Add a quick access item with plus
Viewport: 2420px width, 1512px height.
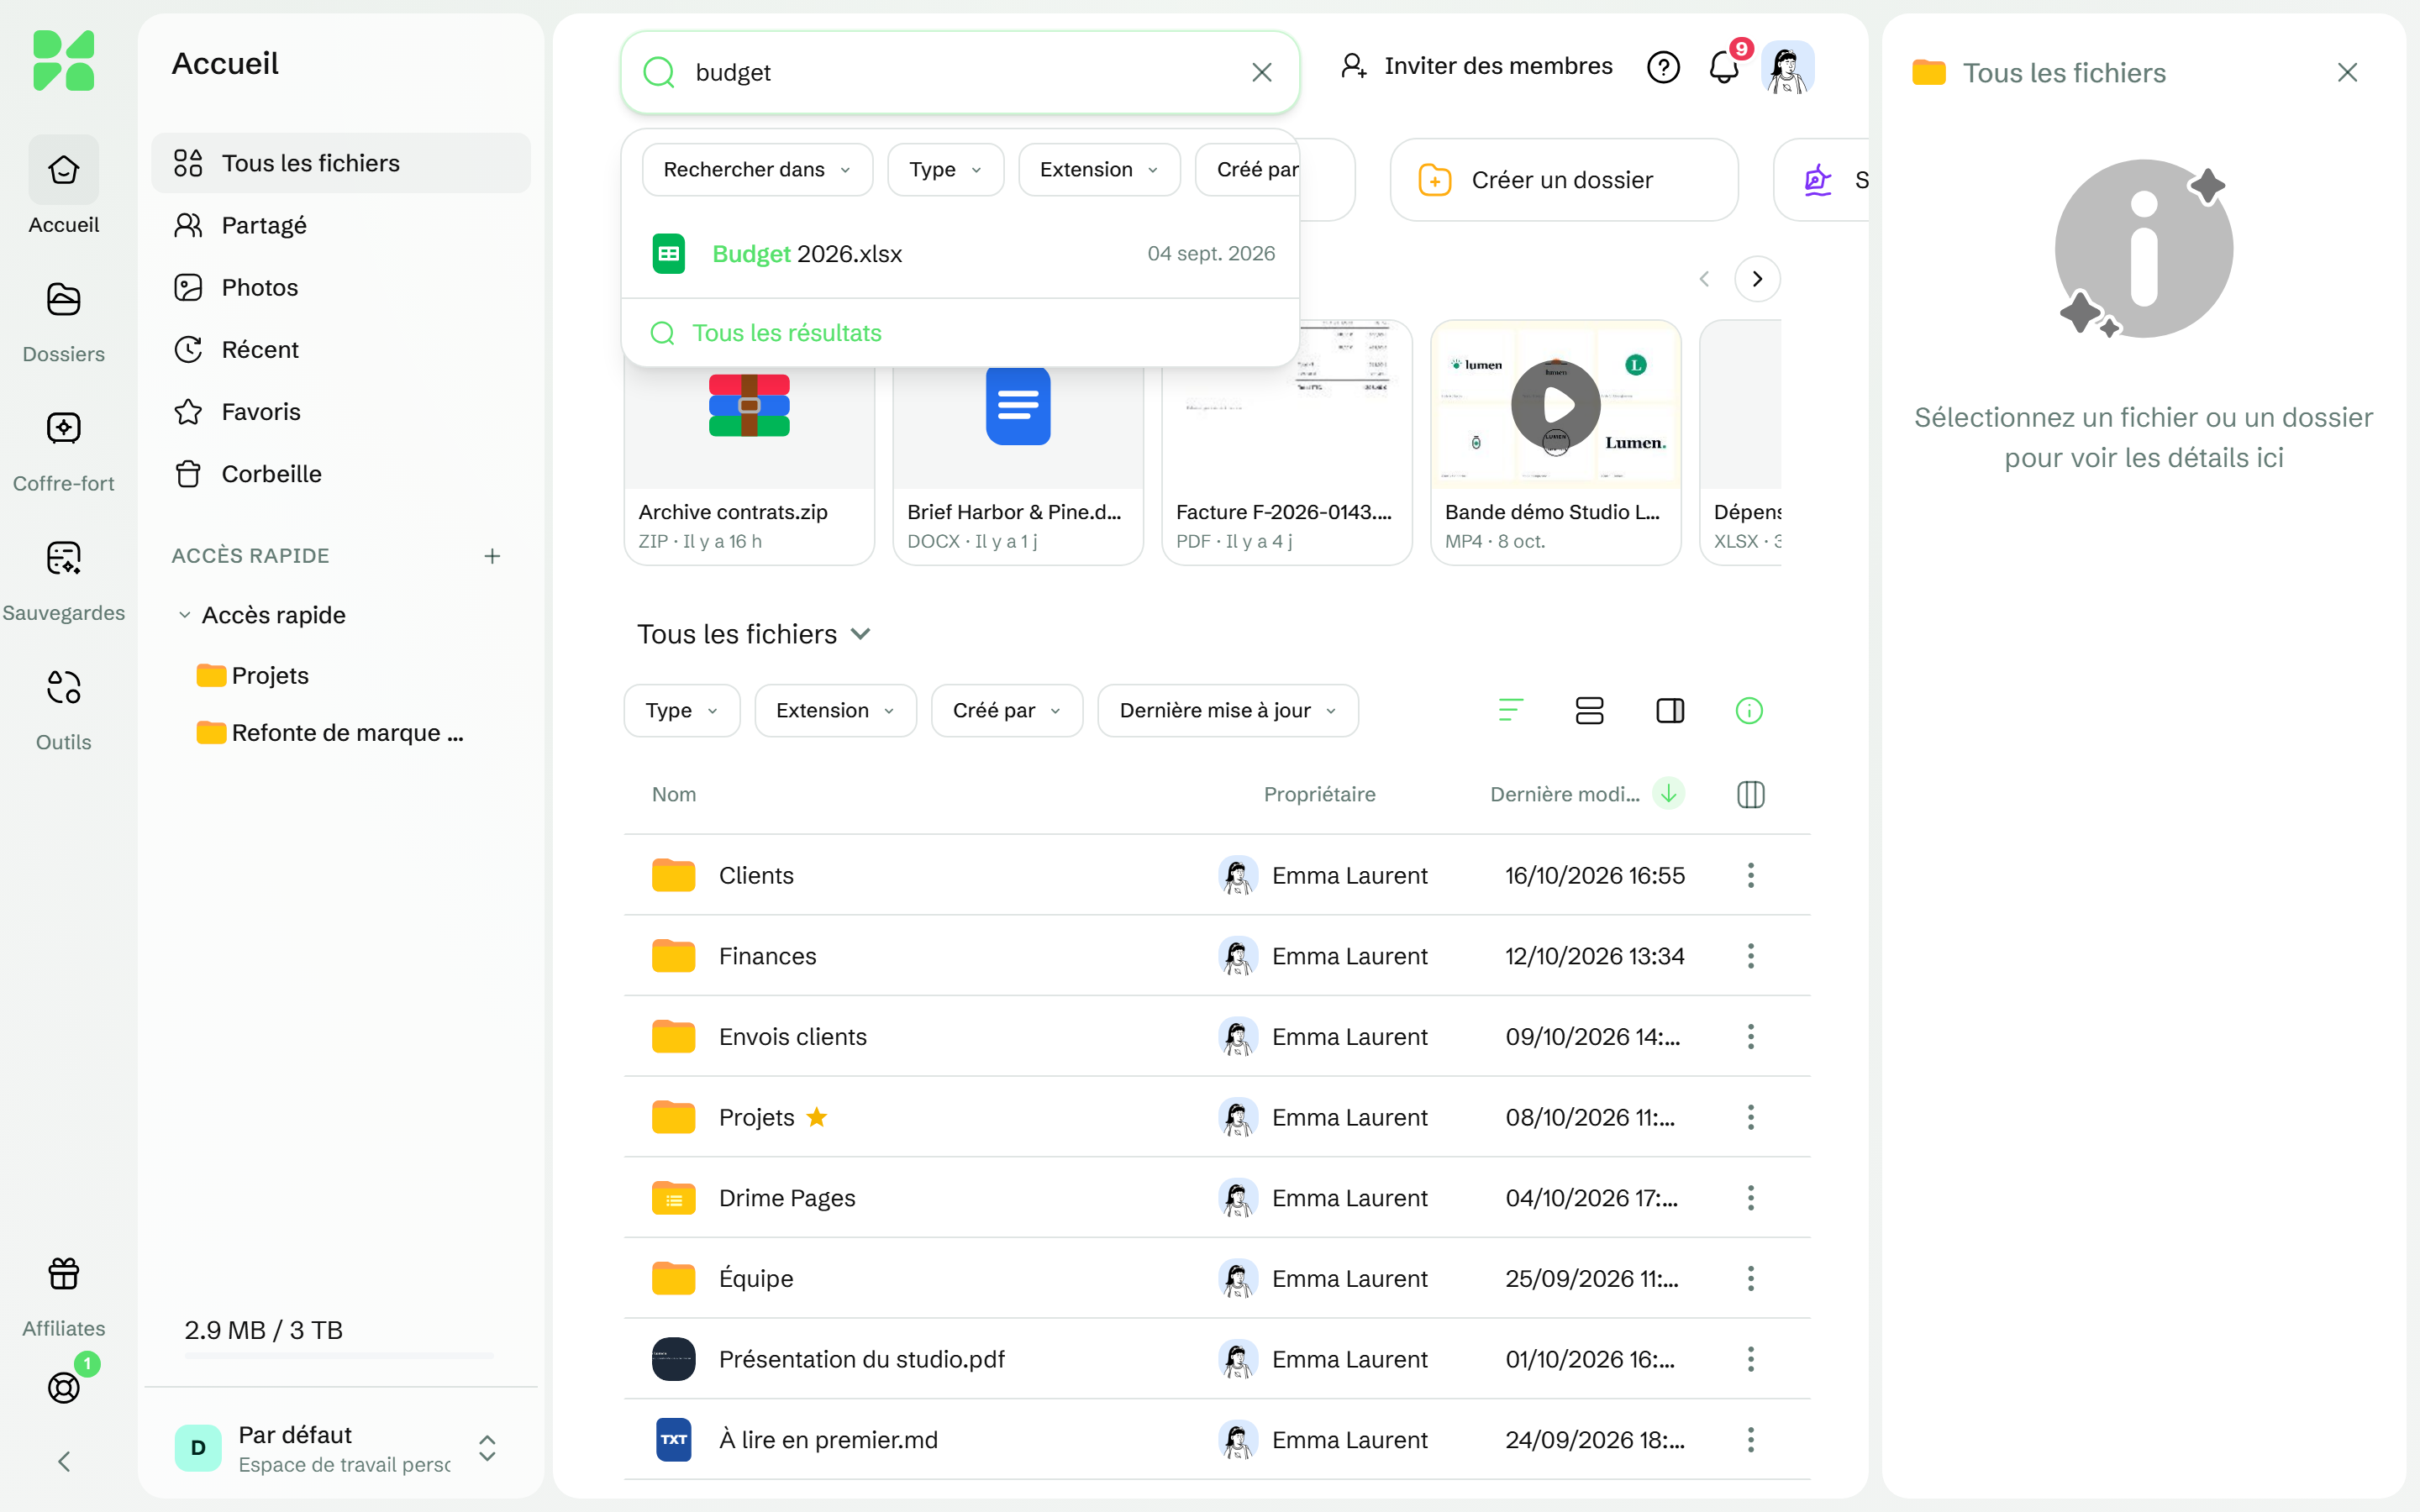[x=492, y=555]
